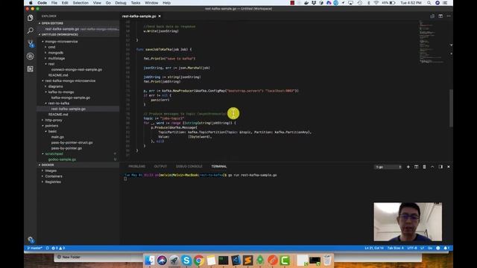Change the UTF-8 encoding
Viewport: 477px width, 268px height.
pyautogui.click(x=412, y=248)
